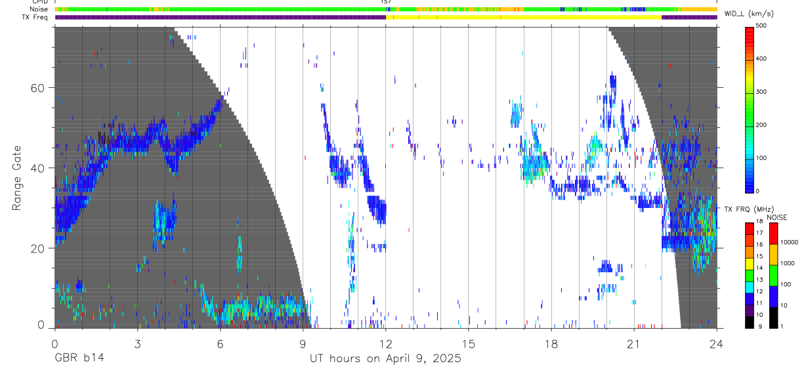Screen dimensions: 806x372
Task: Click the CPID value '157'
Action: pyautogui.click(x=386, y=2)
